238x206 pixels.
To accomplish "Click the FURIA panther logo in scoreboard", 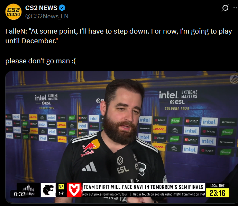I will 48,190.
